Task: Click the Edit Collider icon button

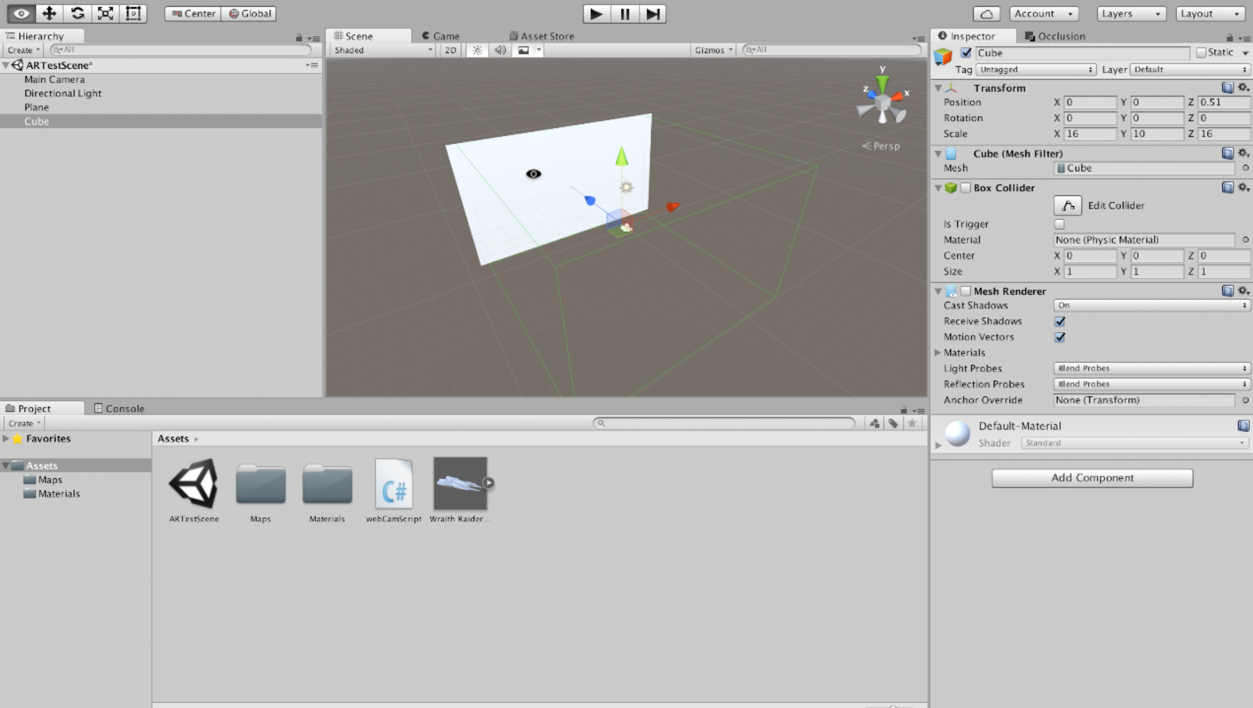Action: [1067, 205]
